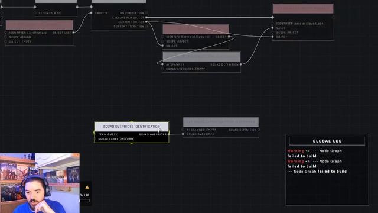
Task: Click the first Warning entry in Global Log
Action: (x=315, y=153)
